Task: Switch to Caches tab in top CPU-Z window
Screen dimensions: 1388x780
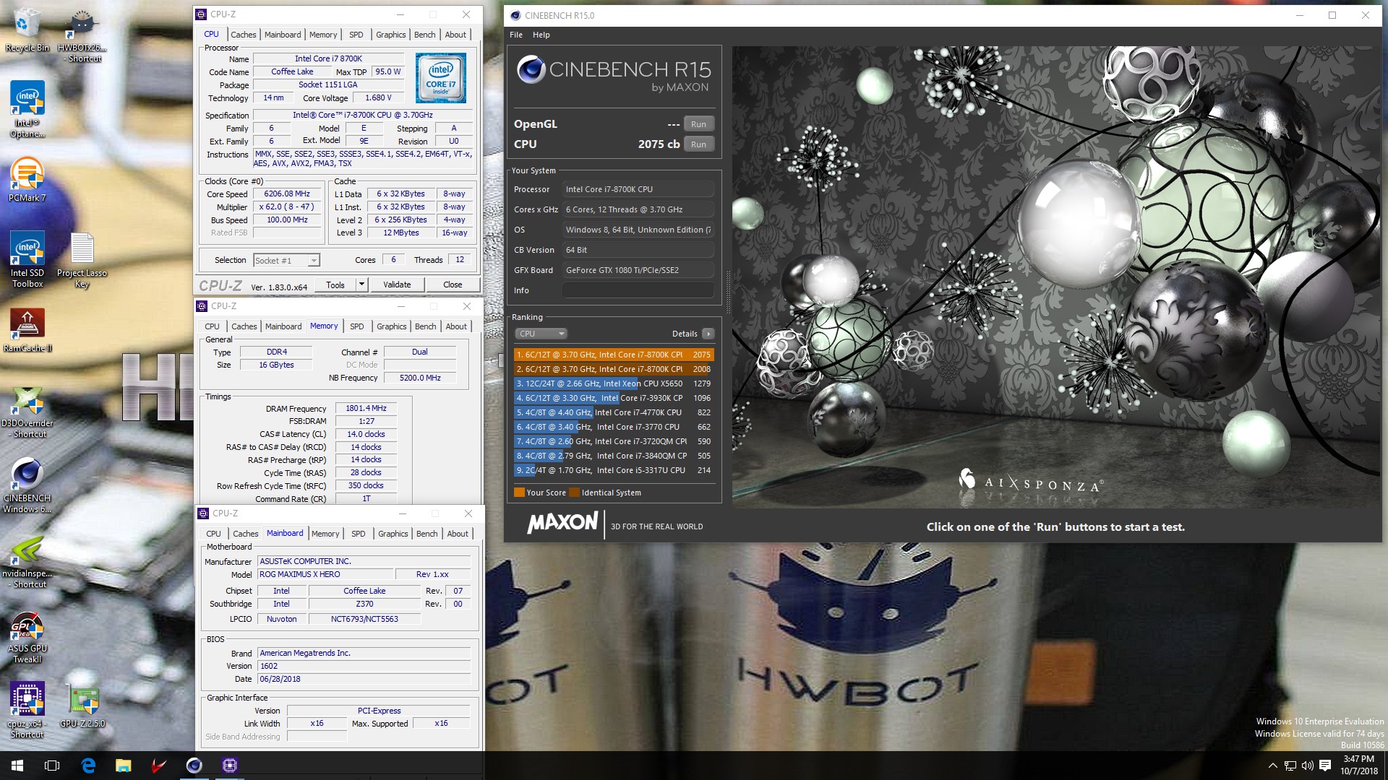Action: pos(244,35)
